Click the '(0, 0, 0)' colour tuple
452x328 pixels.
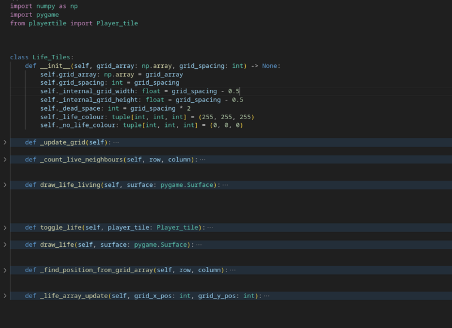(227, 125)
